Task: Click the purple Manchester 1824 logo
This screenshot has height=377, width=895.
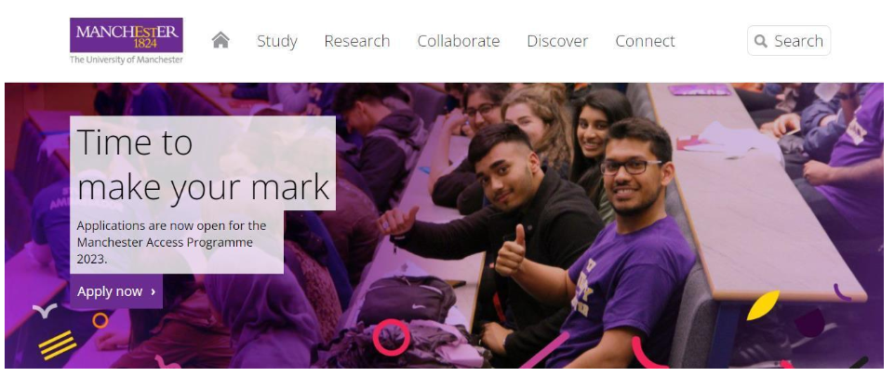Action: click(127, 34)
